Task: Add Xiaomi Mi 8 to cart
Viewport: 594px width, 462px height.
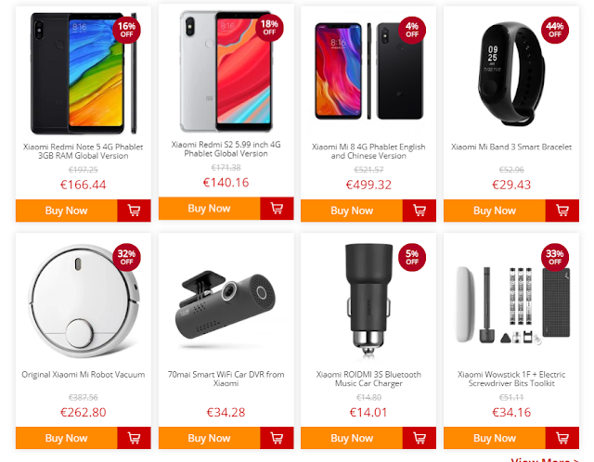Action: pyautogui.click(x=420, y=211)
